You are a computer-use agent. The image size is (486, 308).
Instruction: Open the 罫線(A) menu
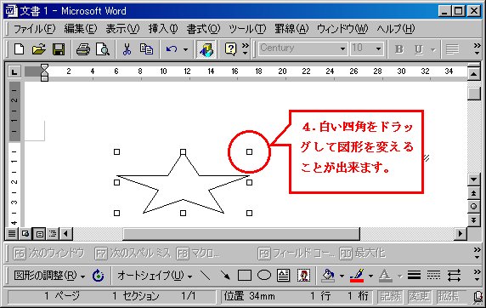291,29
